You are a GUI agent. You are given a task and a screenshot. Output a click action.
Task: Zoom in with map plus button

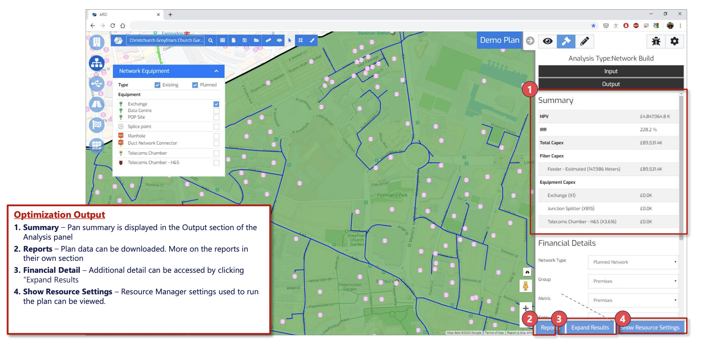point(526,308)
